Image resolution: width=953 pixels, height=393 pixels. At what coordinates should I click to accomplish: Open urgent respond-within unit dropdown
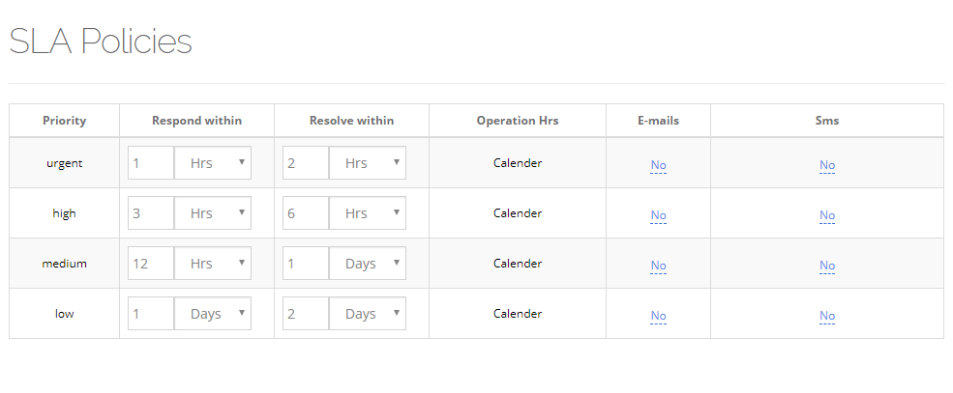pos(213,163)
